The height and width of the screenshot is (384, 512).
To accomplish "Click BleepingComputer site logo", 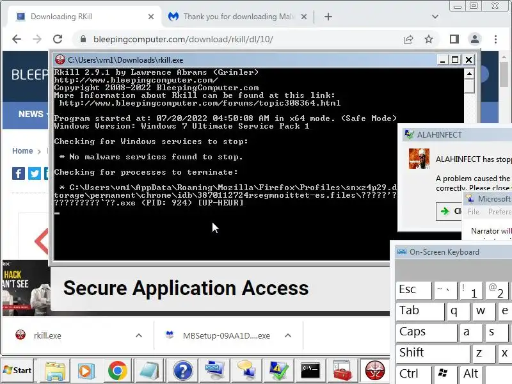I will coord(30,75).
